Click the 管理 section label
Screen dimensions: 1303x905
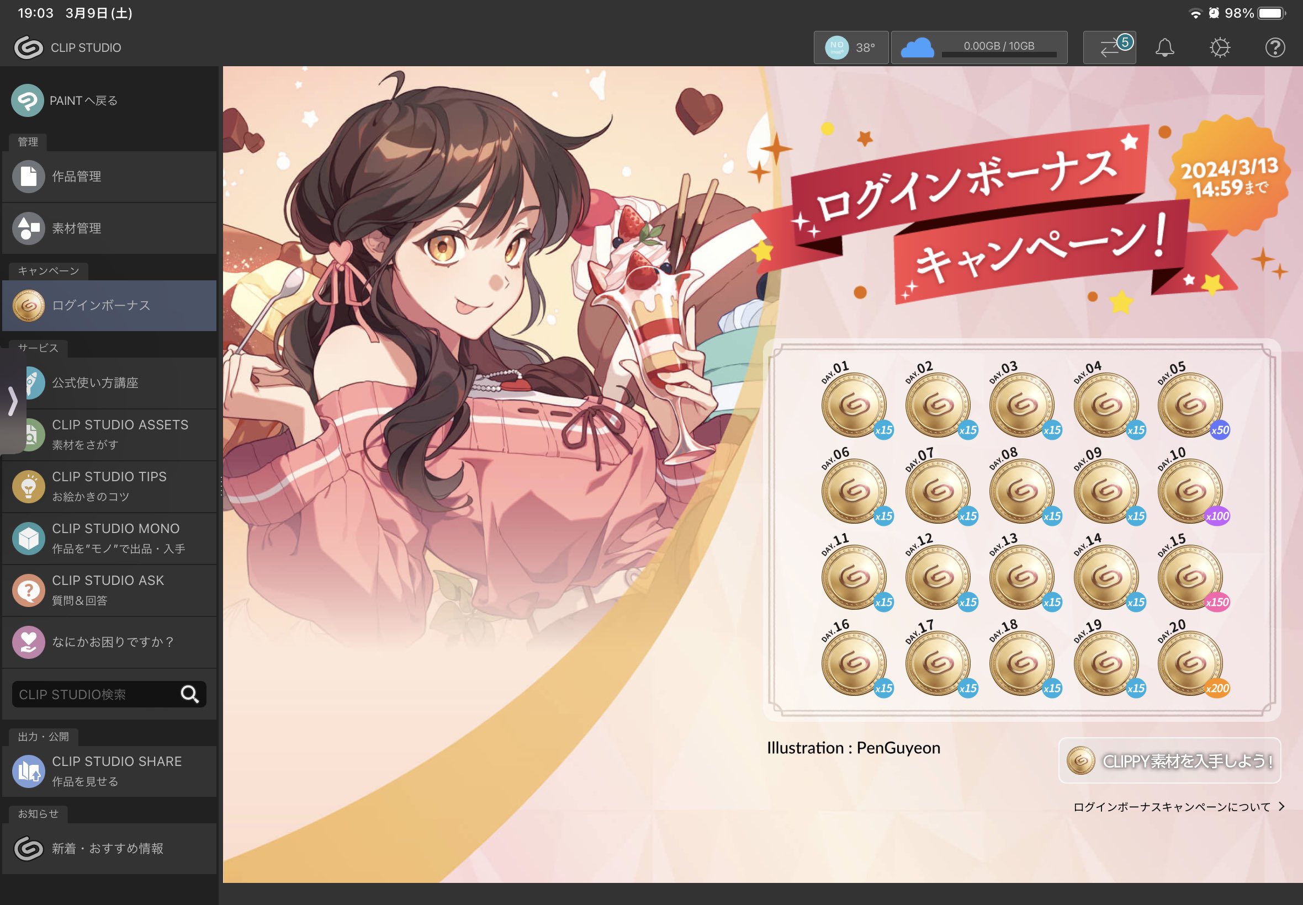28,142
